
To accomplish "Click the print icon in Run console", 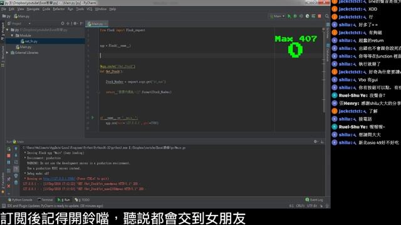I will click(16, 176).
